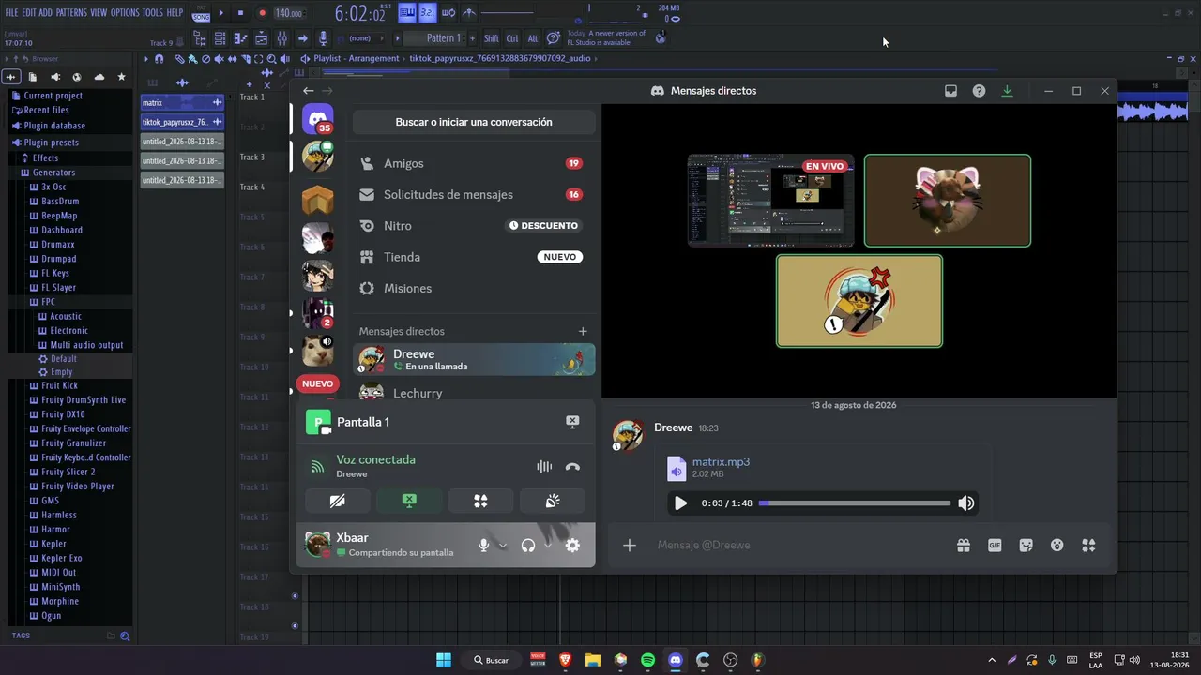Open the FL Studio PATTERNS menu
This screenshot has height=675, width=1201.
[x=71, y=13]
